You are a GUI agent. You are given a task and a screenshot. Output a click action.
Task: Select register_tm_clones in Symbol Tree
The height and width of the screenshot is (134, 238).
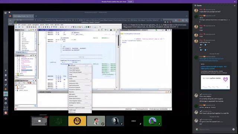pyautogui.click(x=26, y=67)
